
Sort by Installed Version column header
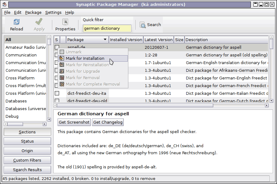tap(126, 40)
